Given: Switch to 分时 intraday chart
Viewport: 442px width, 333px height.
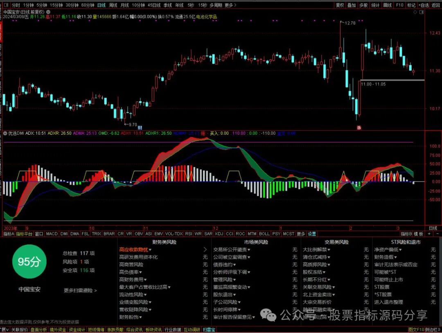Looking at the screenshot, I should [16, 5].
